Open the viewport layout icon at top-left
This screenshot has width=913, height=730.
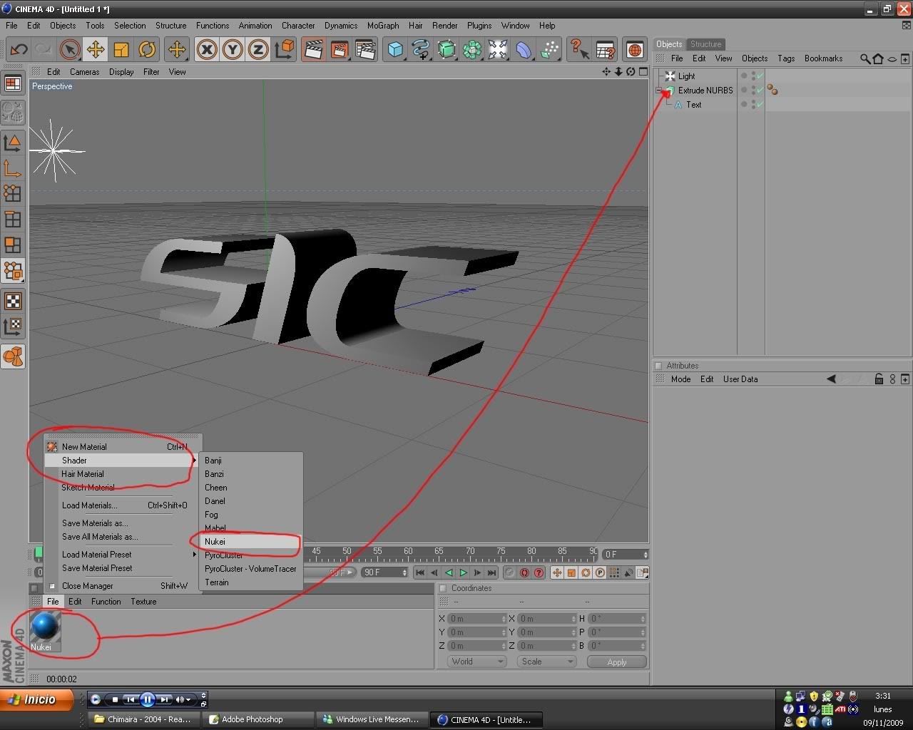click(13, 83)
